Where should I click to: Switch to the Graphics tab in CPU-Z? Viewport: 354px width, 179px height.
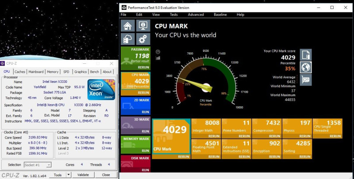(81, 72)
